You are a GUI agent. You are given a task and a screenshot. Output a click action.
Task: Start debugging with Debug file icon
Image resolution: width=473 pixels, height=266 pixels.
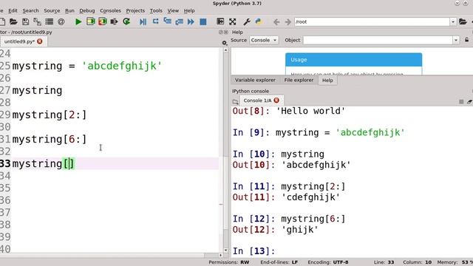coord(143,21)
